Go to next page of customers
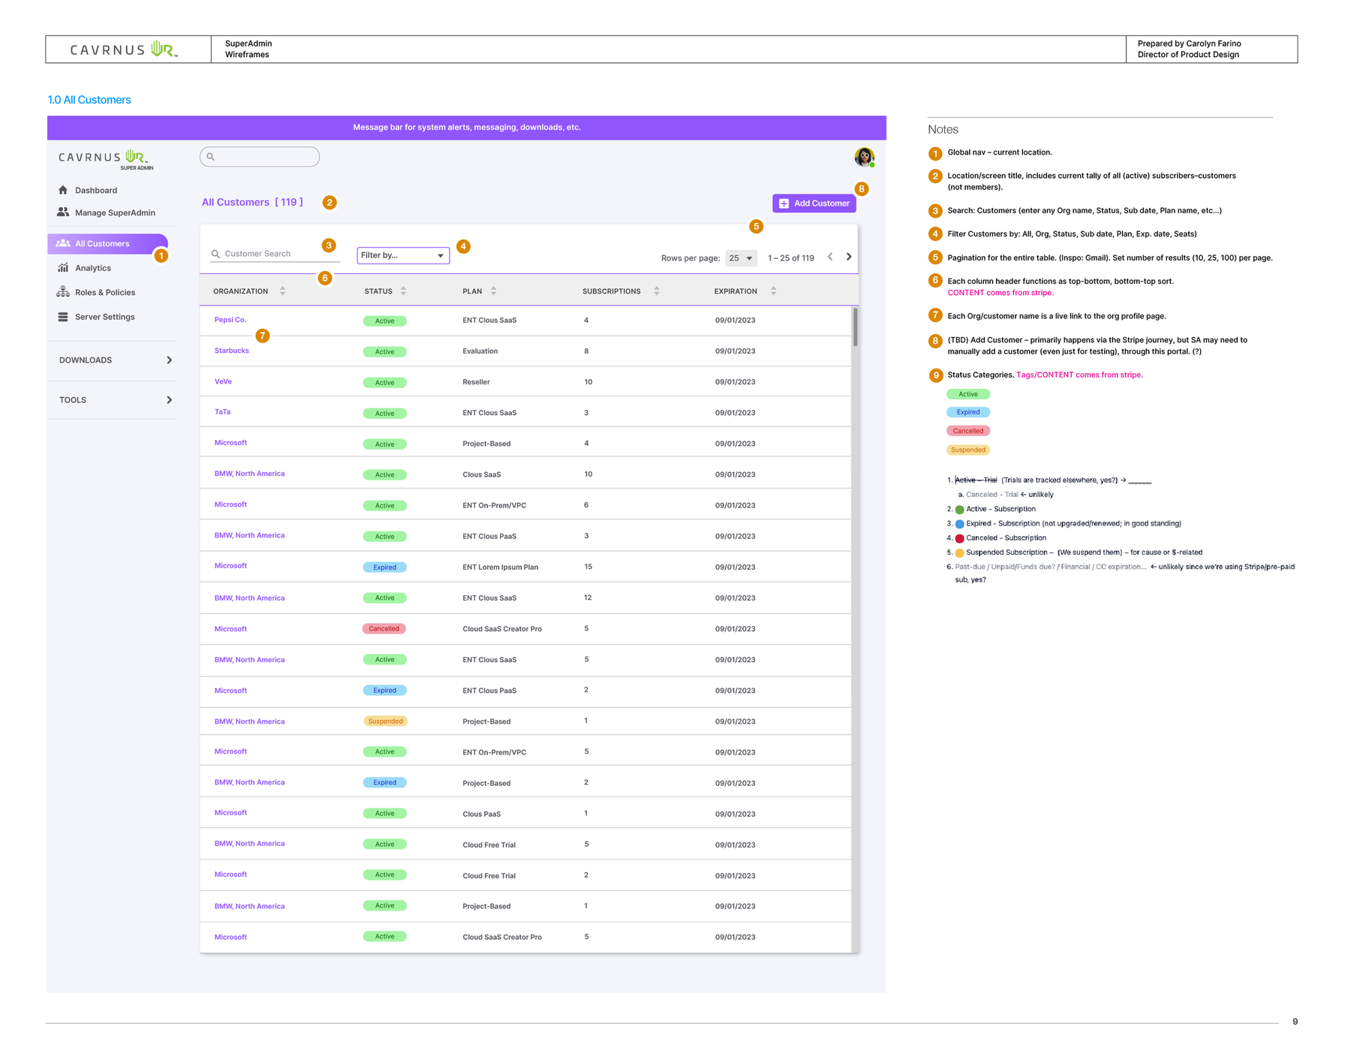Viewport: 1351px width, 1060px height. tap(849, 257)
